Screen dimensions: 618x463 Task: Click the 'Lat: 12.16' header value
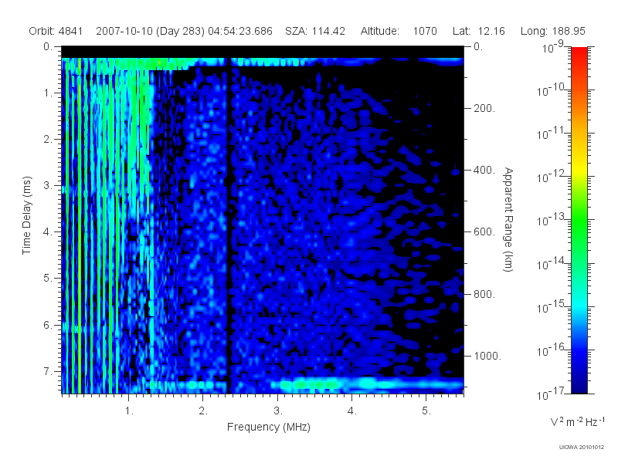click(478, 31)
